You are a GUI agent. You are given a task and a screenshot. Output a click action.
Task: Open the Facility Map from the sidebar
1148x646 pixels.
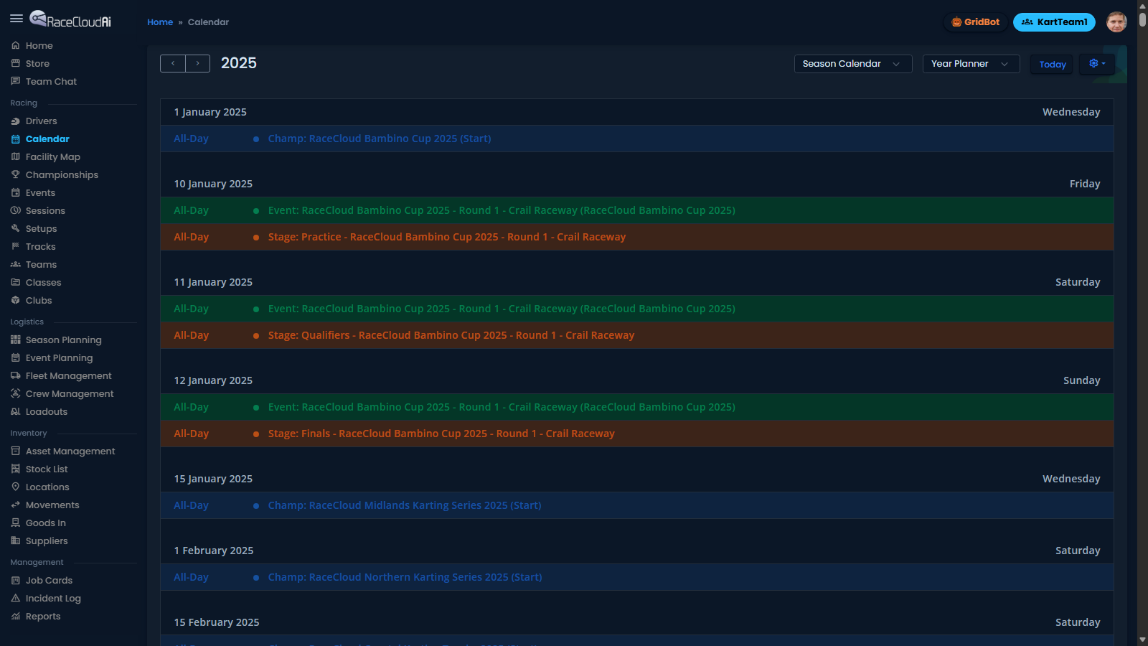(x=52, y=156)
